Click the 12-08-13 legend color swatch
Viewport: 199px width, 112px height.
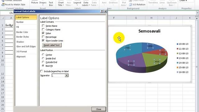(x=178, y=54)
